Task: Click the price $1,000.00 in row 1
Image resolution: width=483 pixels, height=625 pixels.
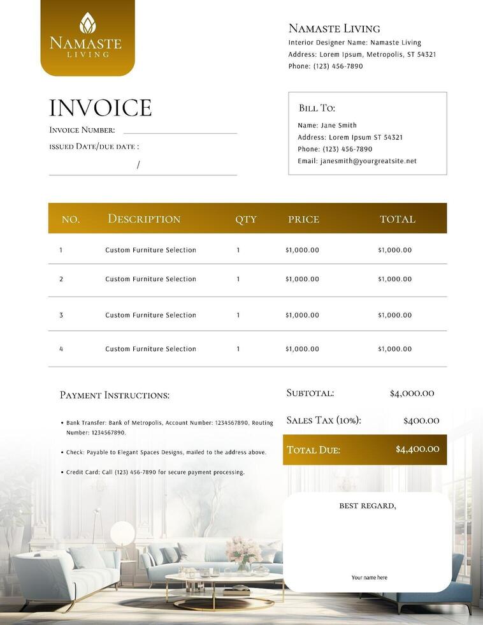Action: coord(302,250)
